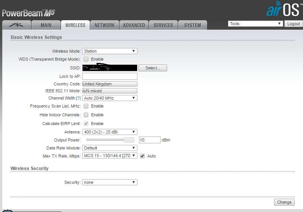Switch to the SYSTEM tab
Viewport: 303px width, 212px height.
(x=193, y=25)
